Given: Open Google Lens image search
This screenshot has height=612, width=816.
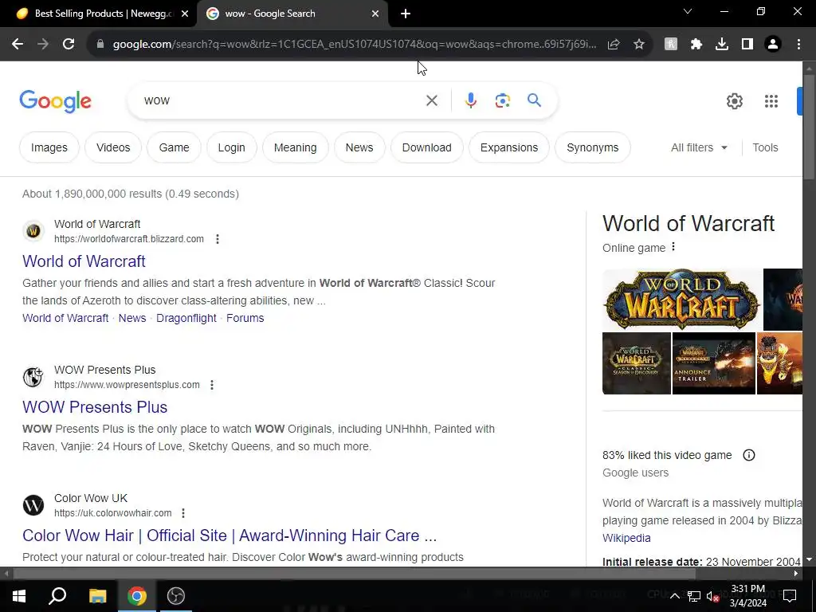Looking at the screenshot, I should 502,100.
